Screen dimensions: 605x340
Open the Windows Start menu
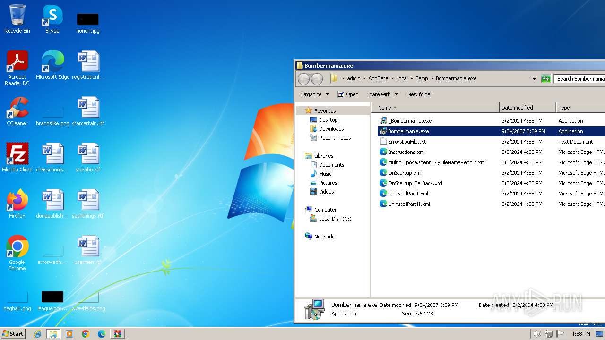click(x=13, y=334)
